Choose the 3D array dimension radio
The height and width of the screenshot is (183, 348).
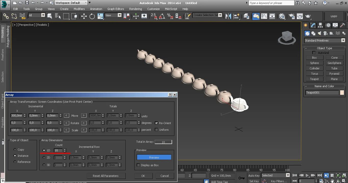(44, 165)
